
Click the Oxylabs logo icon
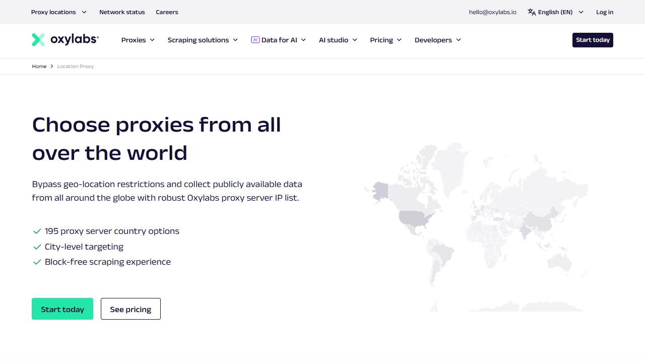click(x=38, y=40)
